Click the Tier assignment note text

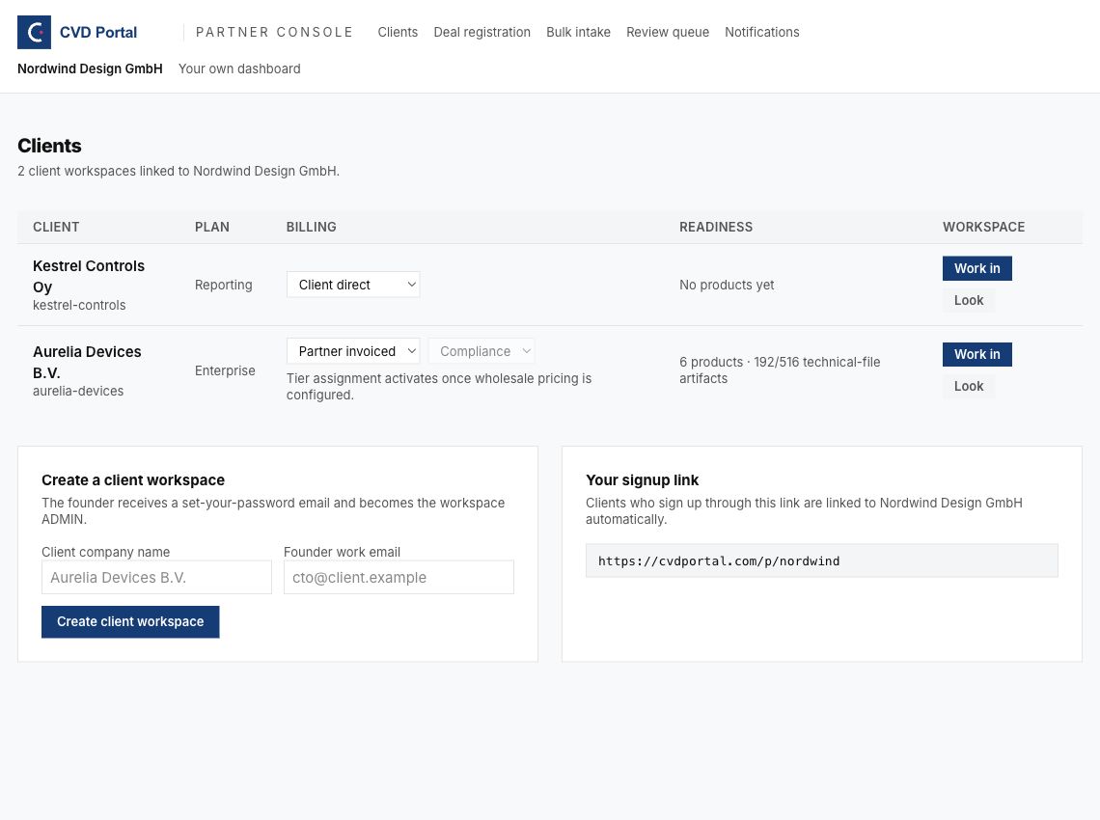point(438,387)
